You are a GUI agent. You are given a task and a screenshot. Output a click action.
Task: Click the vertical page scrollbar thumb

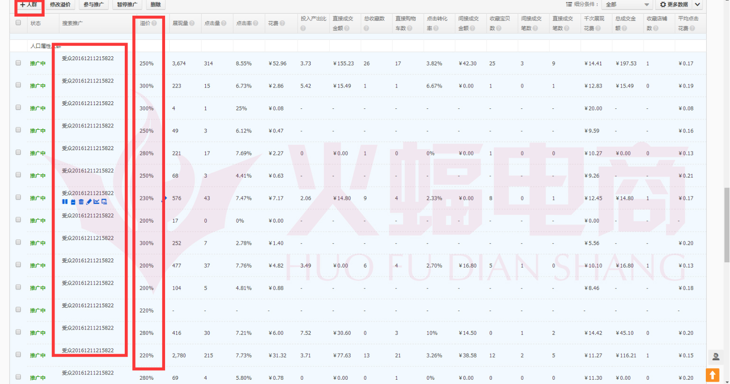coord(727,225)
